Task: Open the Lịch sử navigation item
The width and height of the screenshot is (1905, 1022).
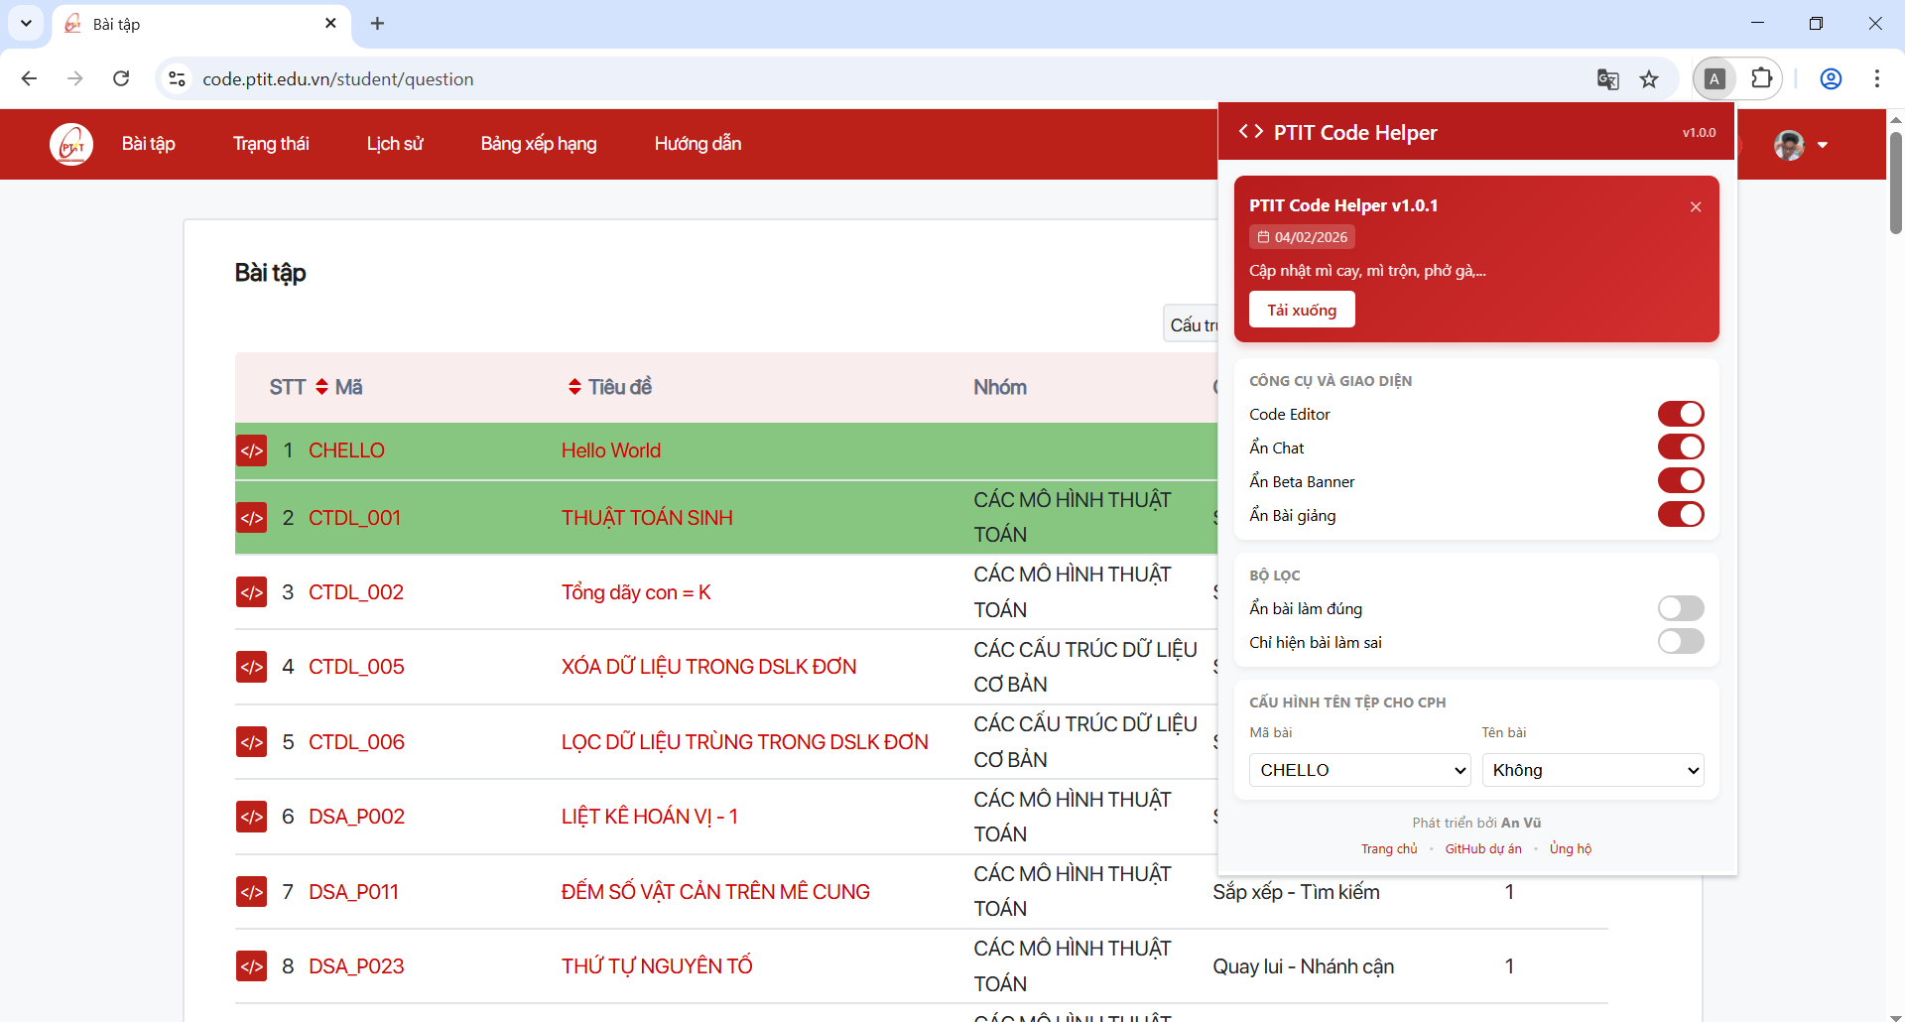Action: (x=395, y=144)
